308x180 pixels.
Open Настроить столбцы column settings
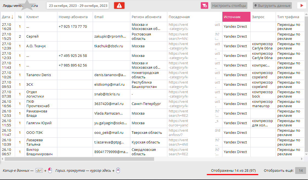click(229, 5)
